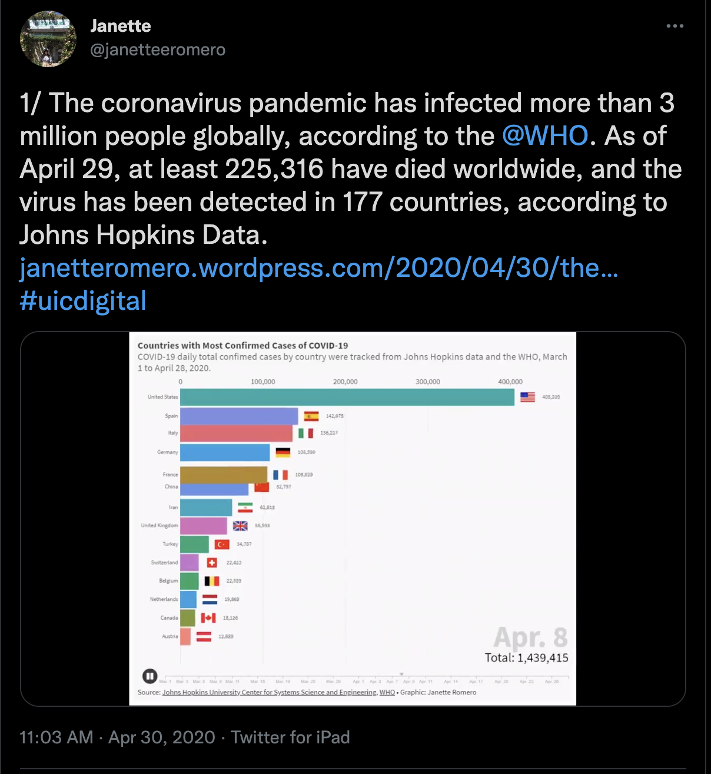
Task: Open Janette's profile picture
Action: pyautogui.click(x=48, y=39)
